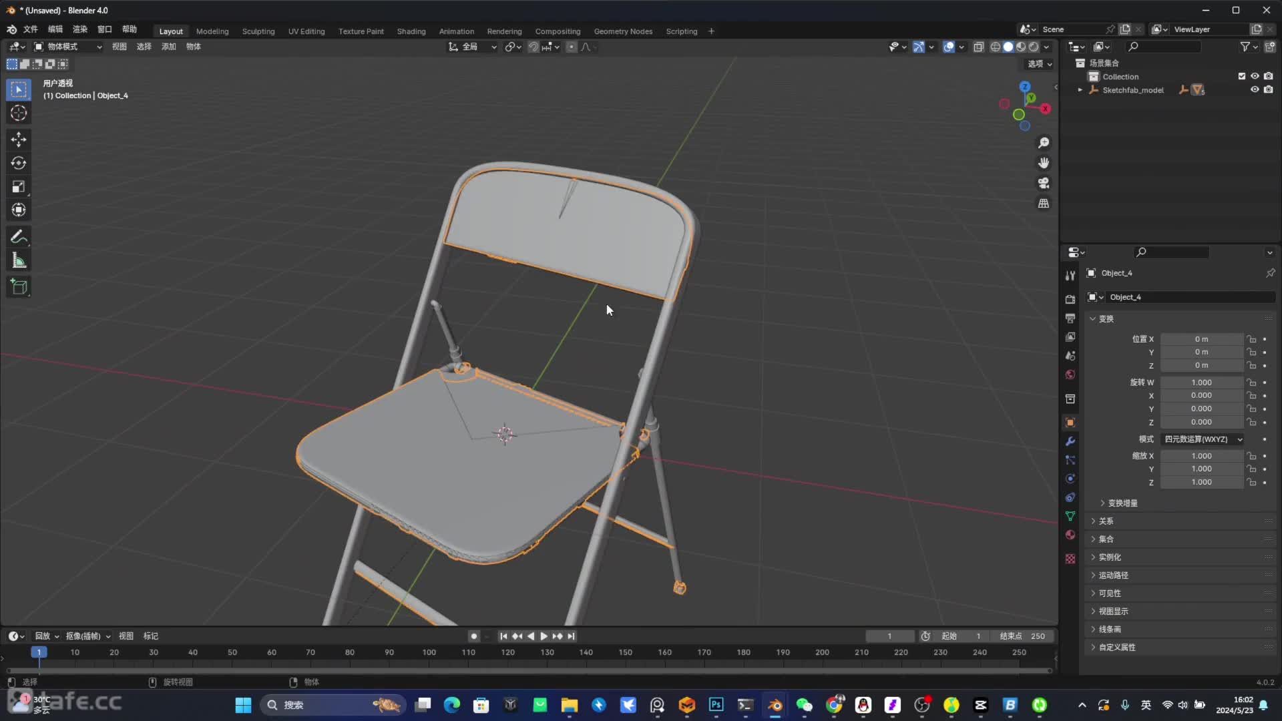The width and height of the screenshot is (1282, 721).
Task: Open rotation mode quaternion dropdown
Action: click(x=1203, y=439)
